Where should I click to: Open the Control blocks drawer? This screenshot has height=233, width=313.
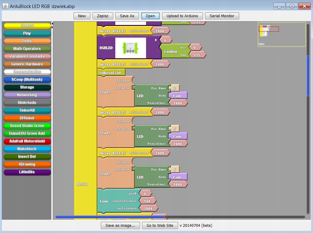[27, 26]
